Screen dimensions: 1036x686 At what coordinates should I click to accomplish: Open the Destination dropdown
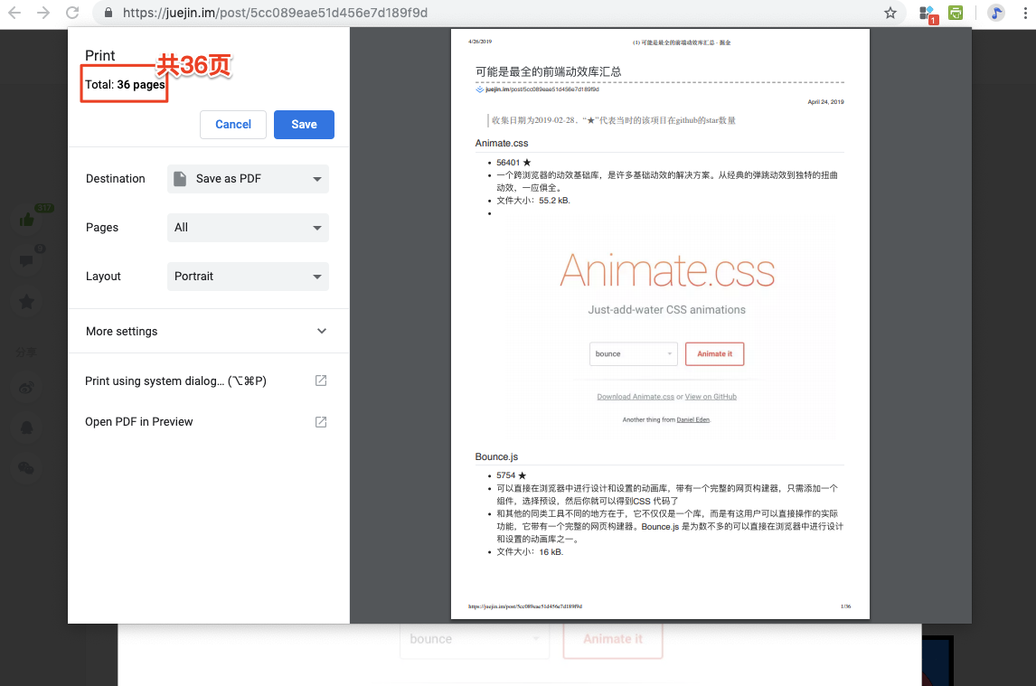[x=247, y=178]
